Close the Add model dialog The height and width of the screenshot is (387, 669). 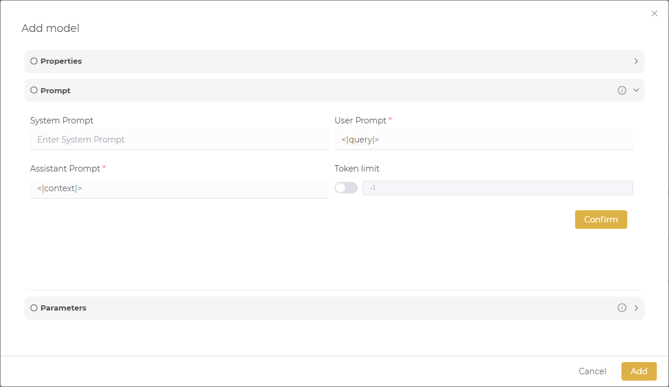655,13
